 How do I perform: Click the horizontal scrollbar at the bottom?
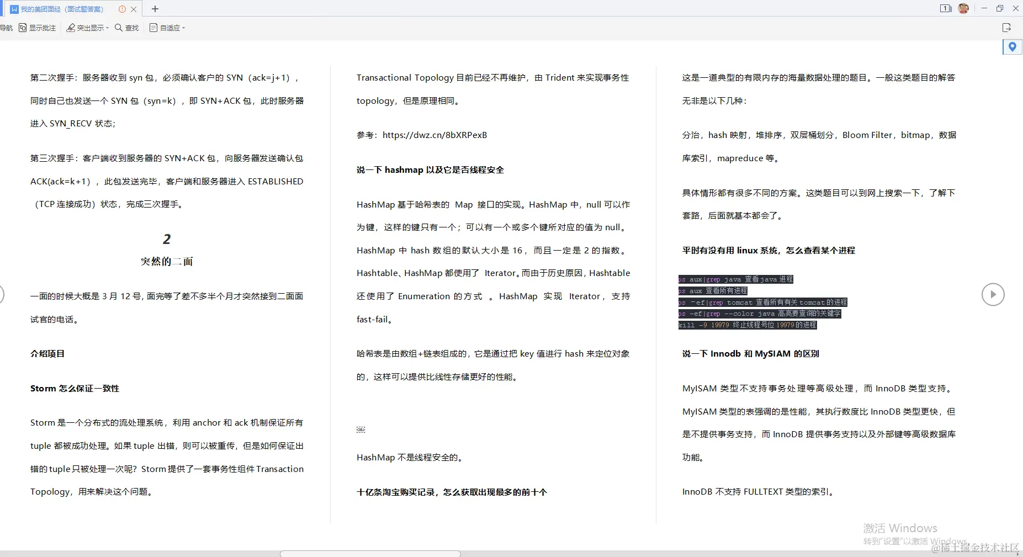pyautogui.click(x=370, y=554)
